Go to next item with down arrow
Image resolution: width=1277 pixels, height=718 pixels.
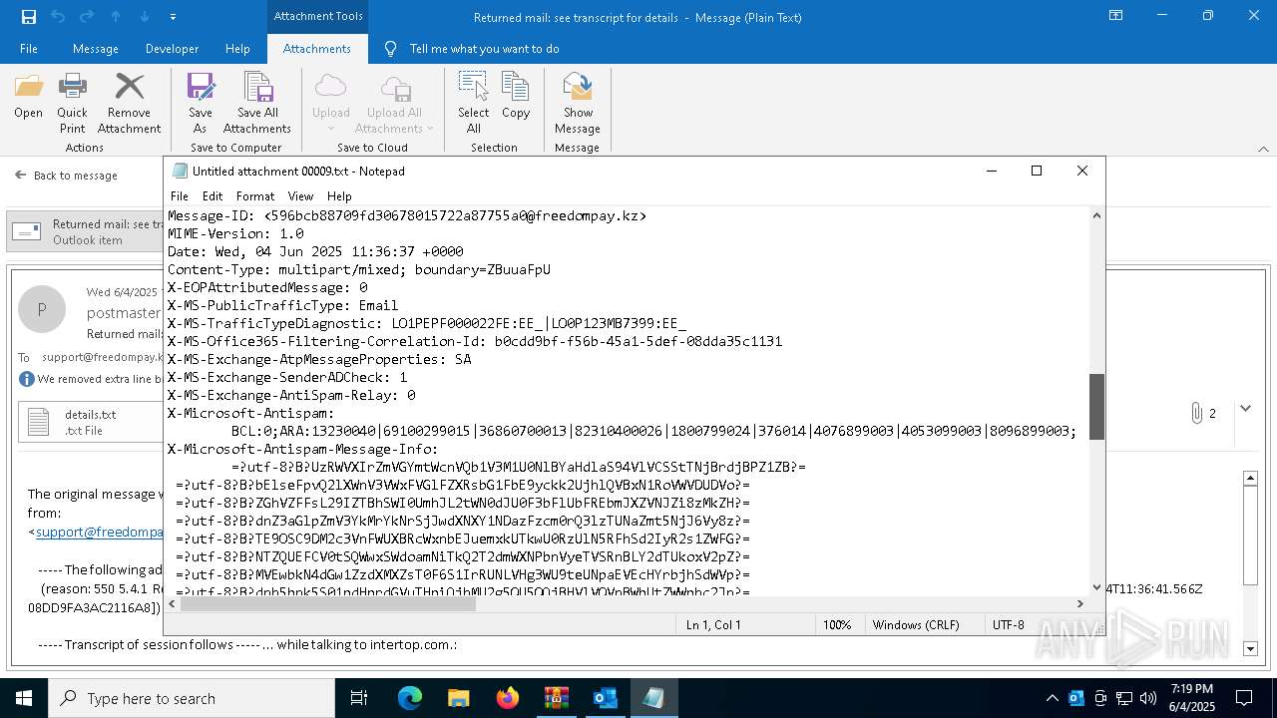pos(145,17)
